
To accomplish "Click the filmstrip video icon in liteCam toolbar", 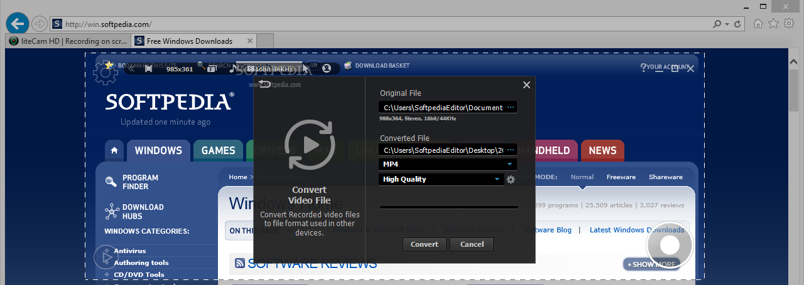I will click(149, 69).
